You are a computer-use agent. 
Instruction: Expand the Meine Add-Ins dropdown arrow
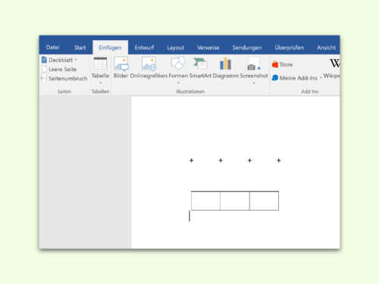321,78
